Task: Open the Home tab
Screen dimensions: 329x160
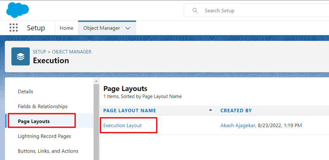Action: coord(66,28)
